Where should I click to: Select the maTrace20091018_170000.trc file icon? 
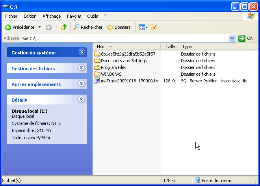point(98,81)
